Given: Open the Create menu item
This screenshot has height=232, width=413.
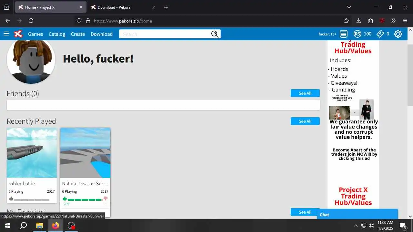Looking at the screenshot, I should [x=78, y=34].
